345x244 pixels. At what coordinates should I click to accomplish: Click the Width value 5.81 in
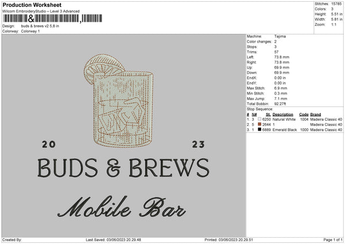coord(337,20)
